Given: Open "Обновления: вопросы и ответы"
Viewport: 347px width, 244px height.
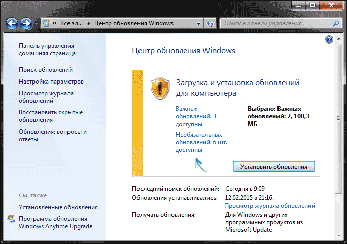Looking at the screenshot, I should [x=53, y=135].
